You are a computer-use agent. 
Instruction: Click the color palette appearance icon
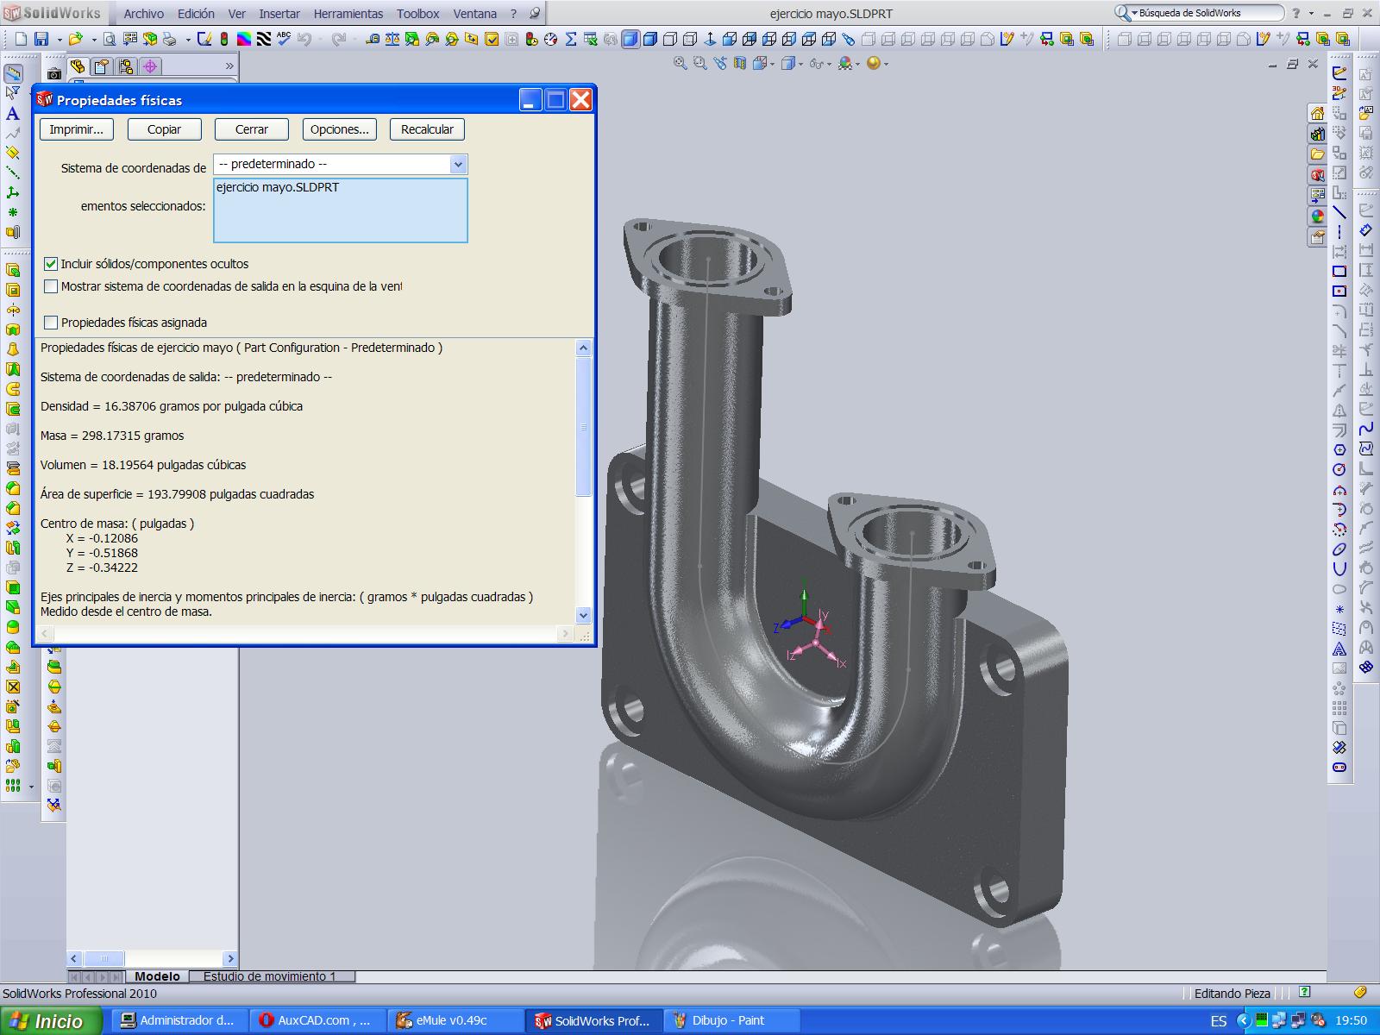click(x=244, y=39)
